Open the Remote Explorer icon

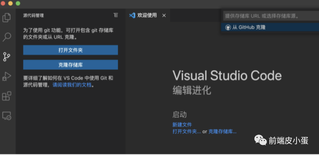click(6, 115)
